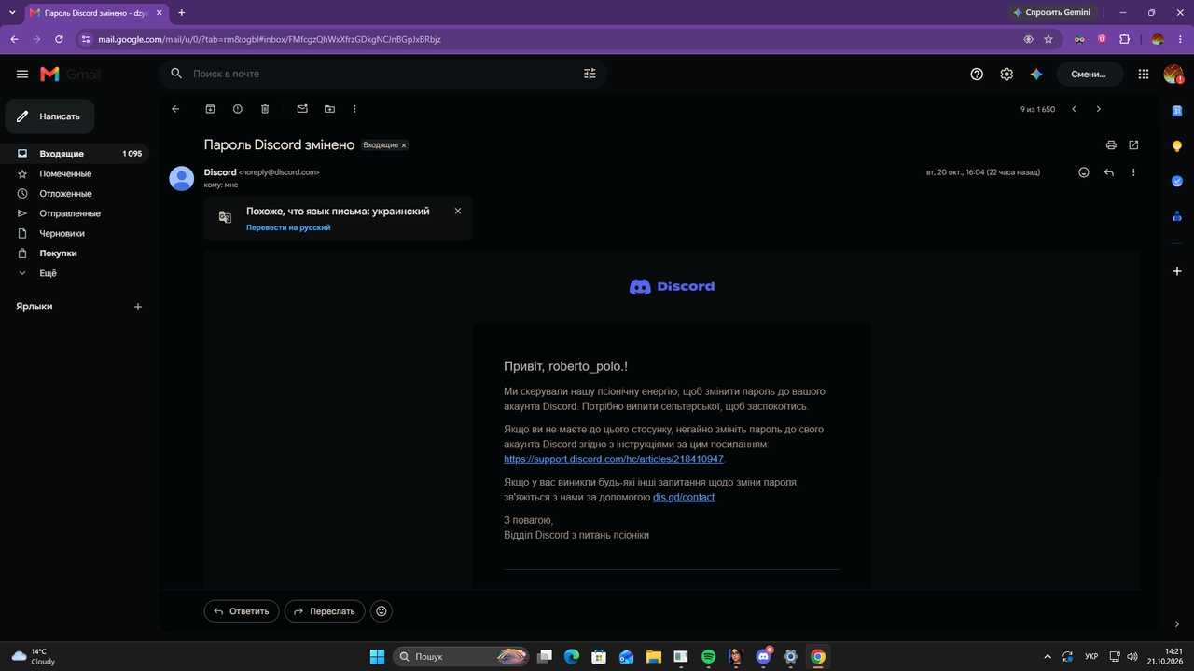Open Google apps grid

click(x=1144, y=74)
